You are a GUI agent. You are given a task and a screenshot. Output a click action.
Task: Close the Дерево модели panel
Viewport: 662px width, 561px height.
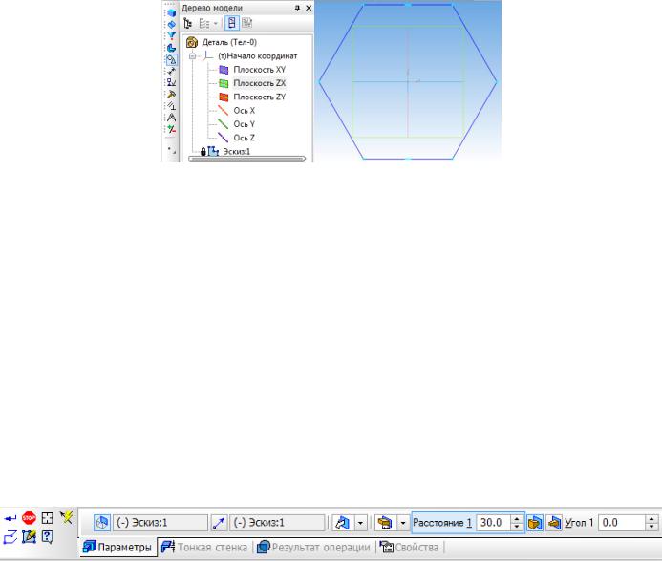309,8
